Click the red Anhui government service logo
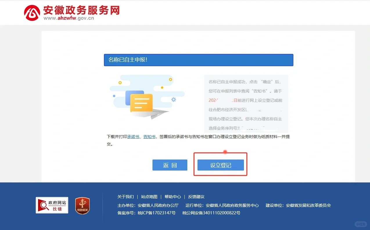The image size is (370, 230). coord(32,13)
